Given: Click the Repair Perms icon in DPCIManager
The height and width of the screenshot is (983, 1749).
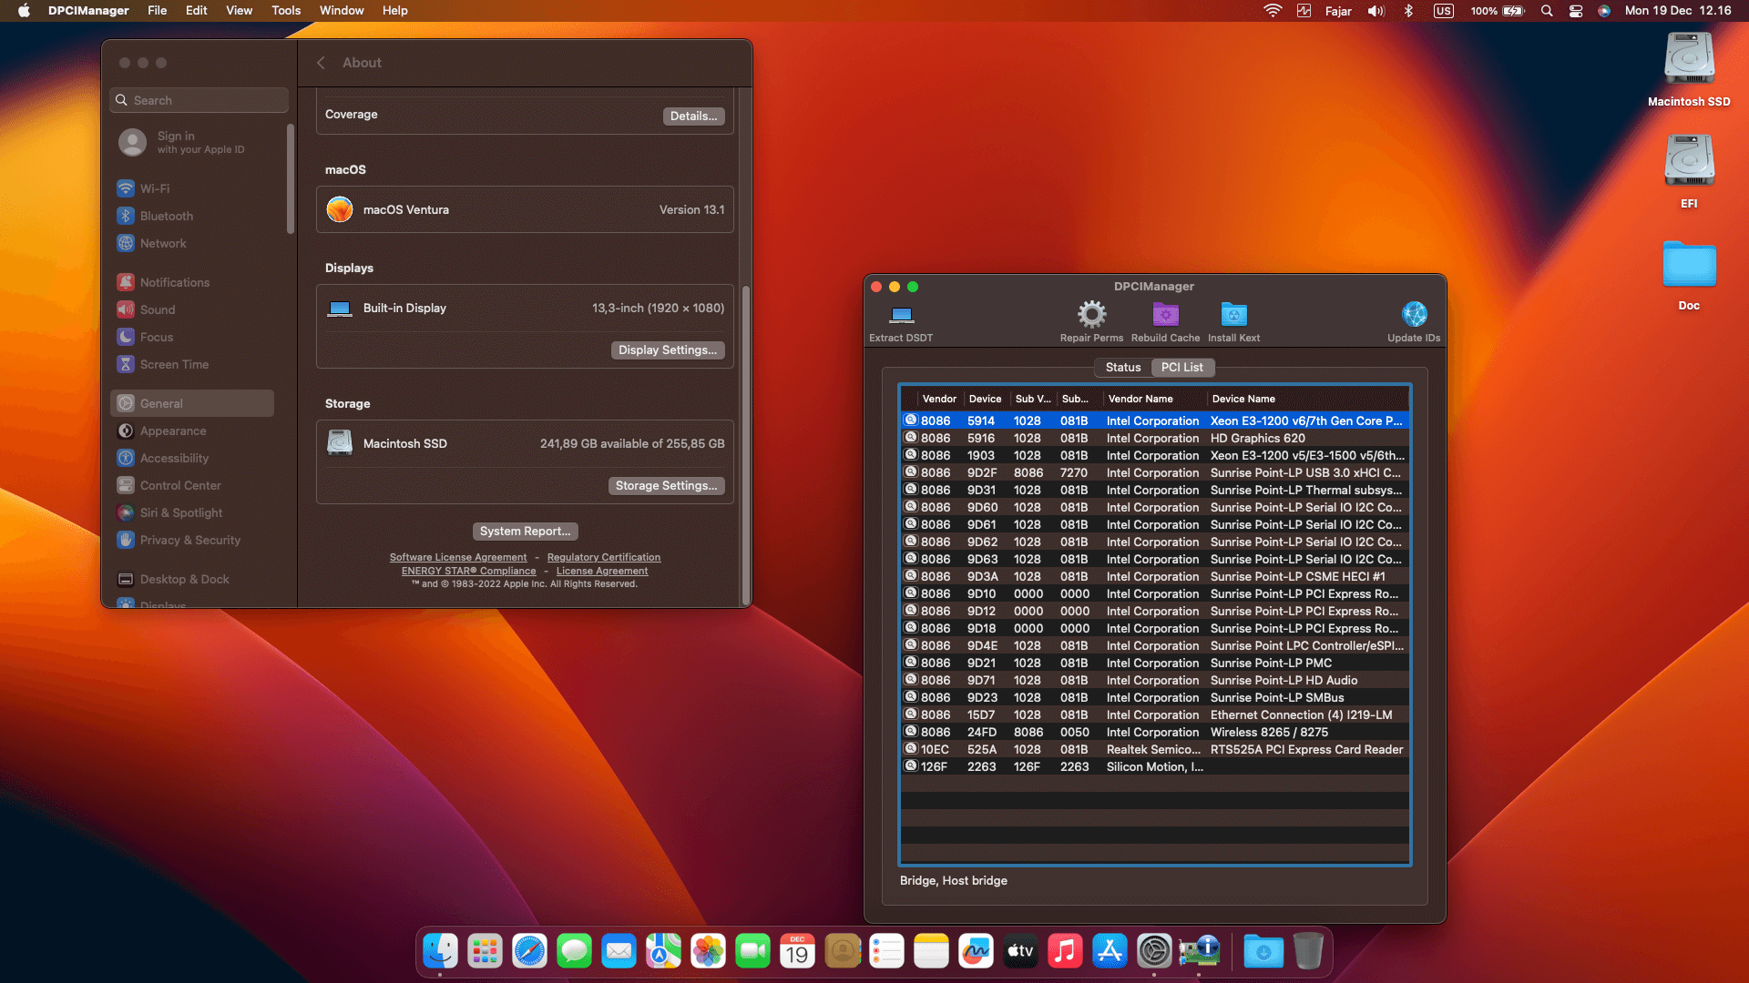Looking at the screenshot, I should click(x=1091, y=317).
